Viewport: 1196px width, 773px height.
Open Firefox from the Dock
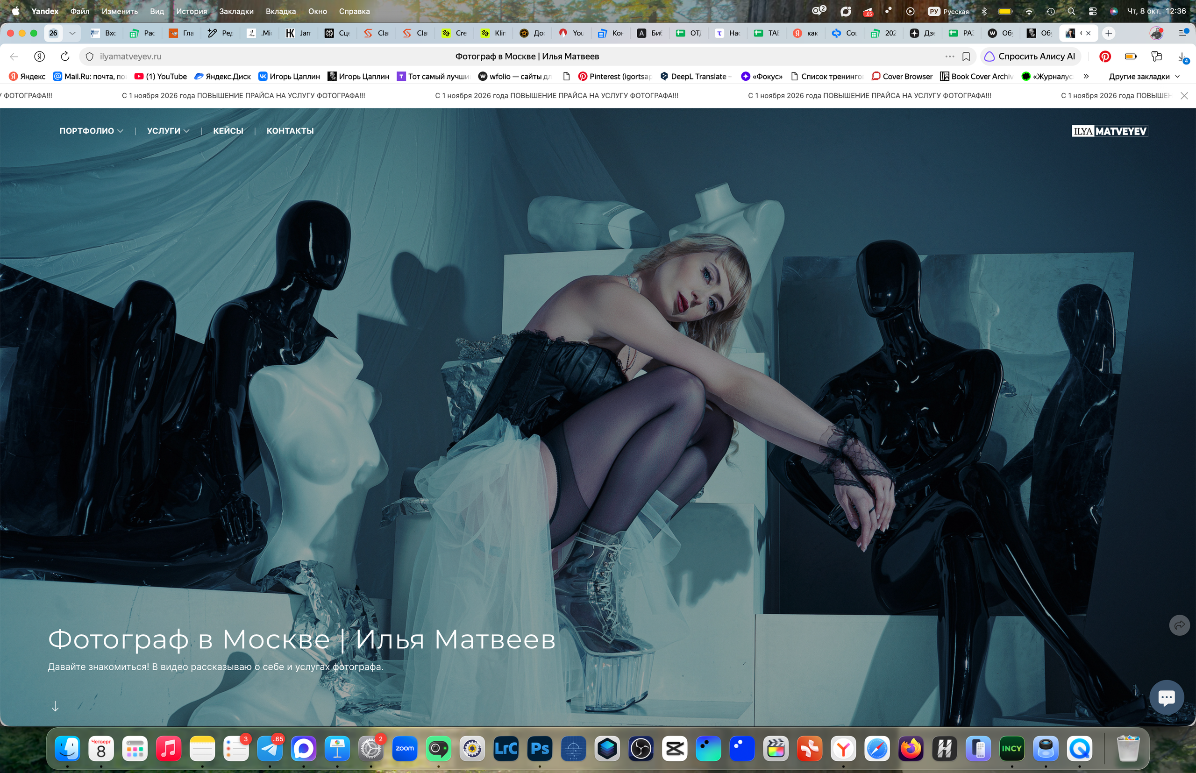pyautogui.click(x=911, y=749)
